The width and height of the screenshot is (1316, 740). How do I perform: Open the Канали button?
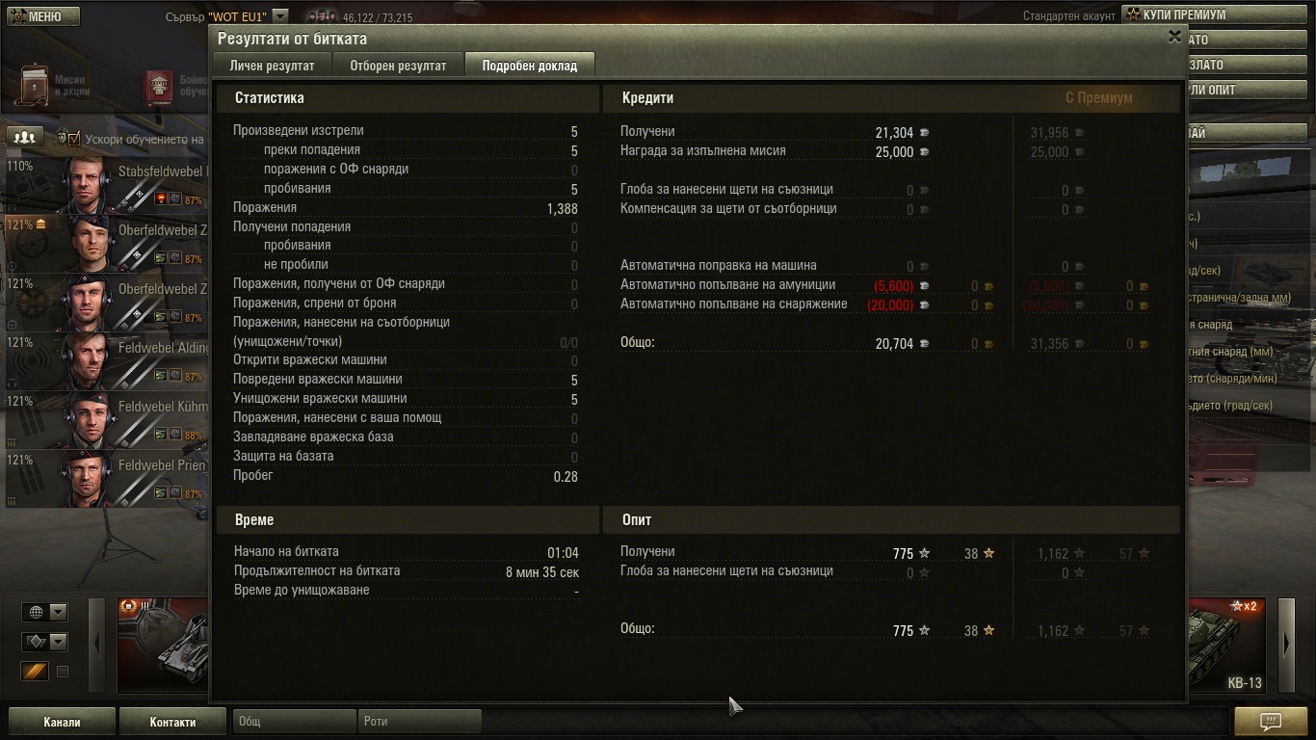62,722
